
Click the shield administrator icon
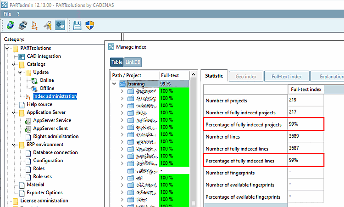coord(90,25)
